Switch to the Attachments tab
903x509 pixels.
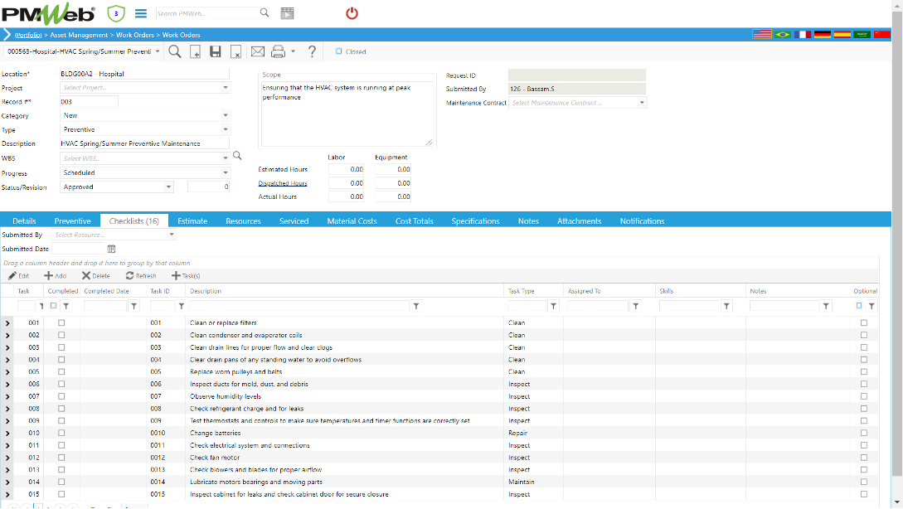580,221
